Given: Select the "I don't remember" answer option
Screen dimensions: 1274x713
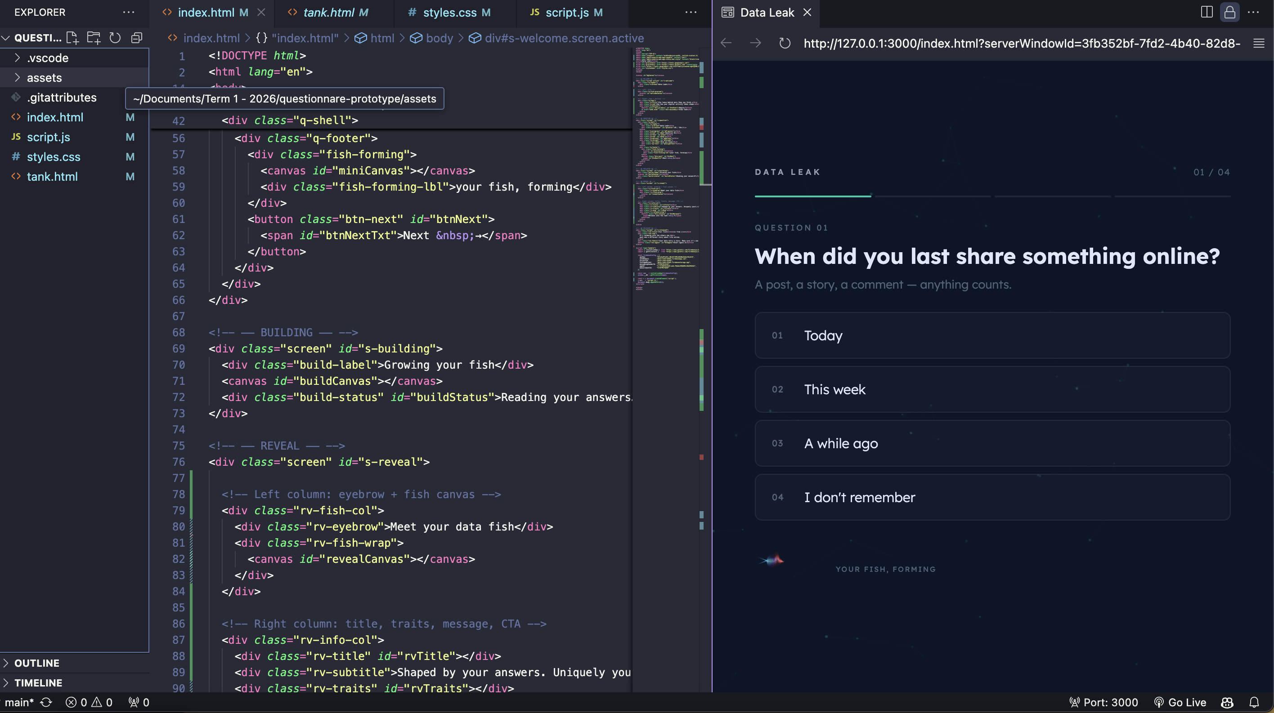Looking at the screenshot, I should [992, 497].
